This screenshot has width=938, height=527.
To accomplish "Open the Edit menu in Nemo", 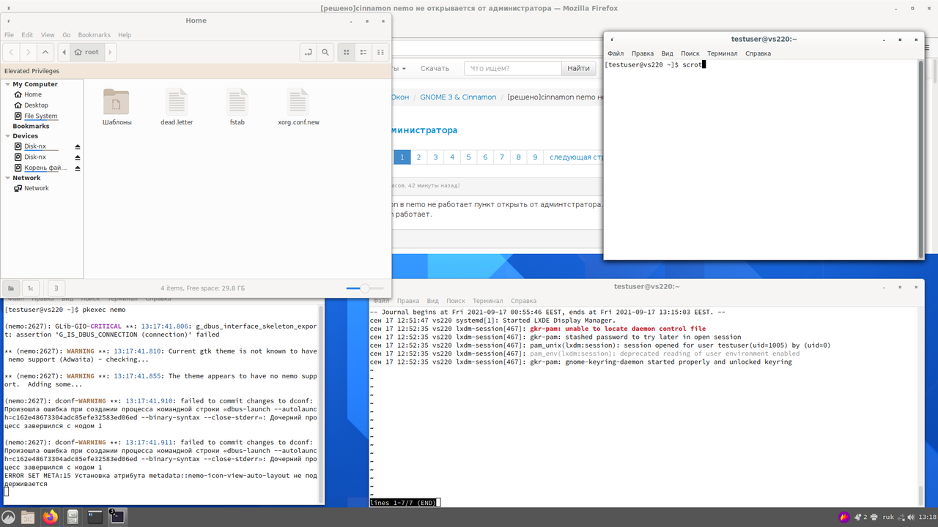I will [x=27, y=34].
